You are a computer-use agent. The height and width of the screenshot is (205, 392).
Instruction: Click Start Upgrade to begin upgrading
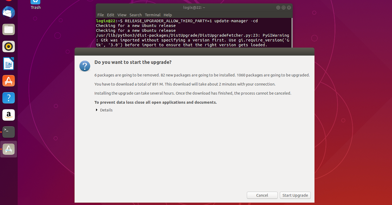(x=295, y=195)
